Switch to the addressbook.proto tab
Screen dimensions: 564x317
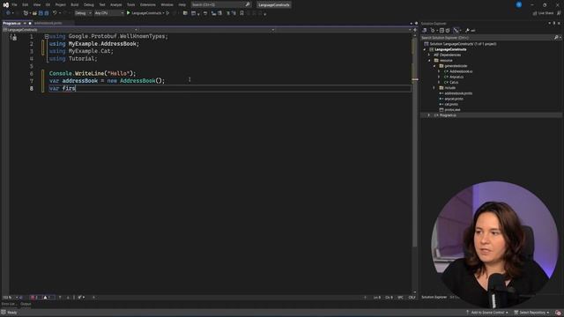pos(48,23)
